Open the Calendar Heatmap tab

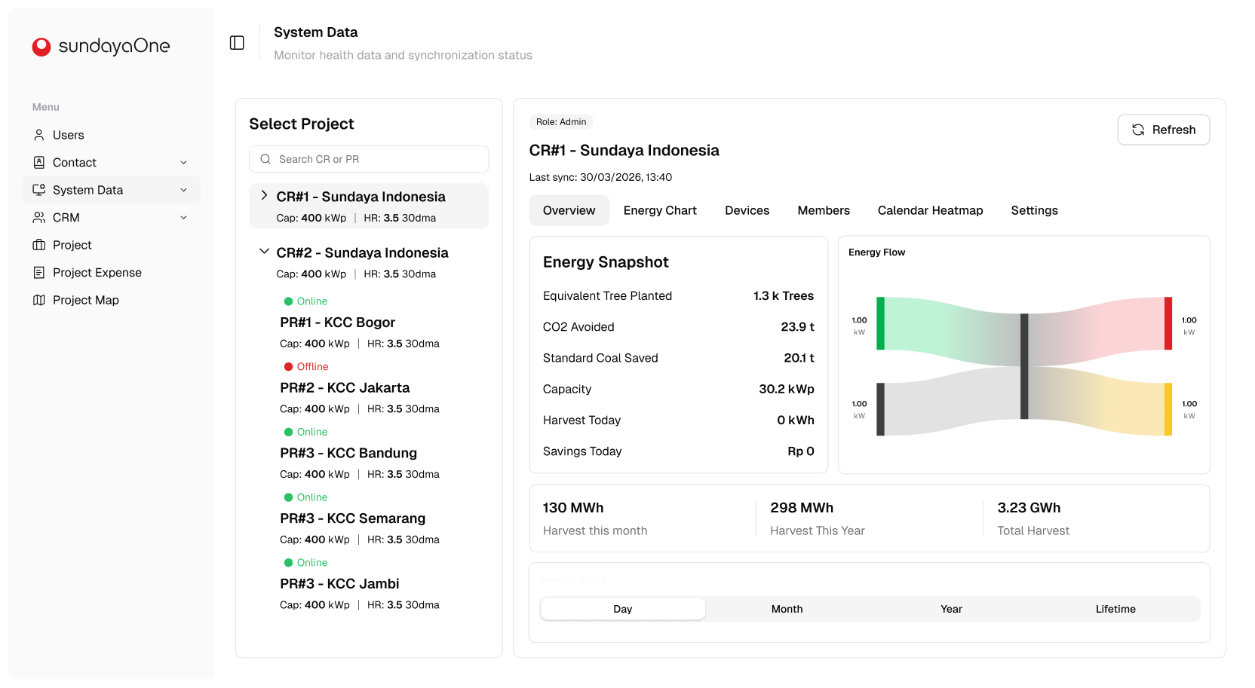click(930, 210)
